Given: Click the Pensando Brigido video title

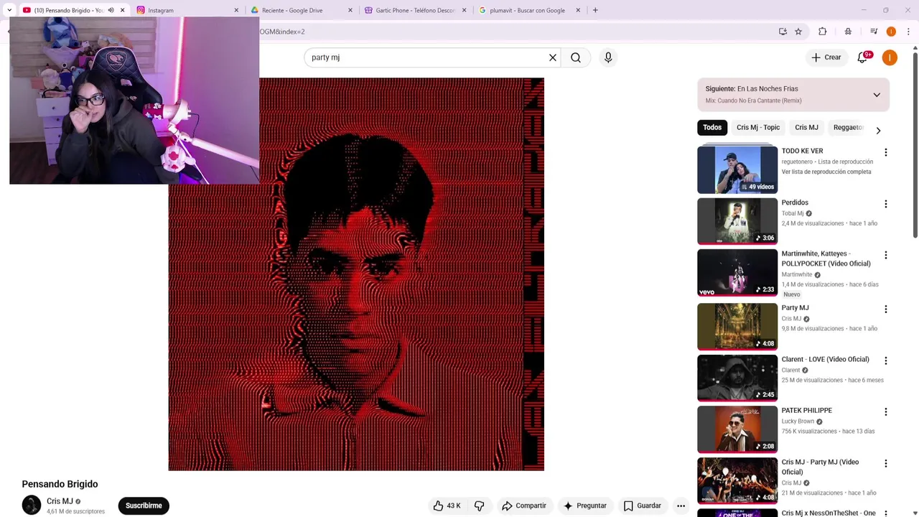Looking at the screenshot, I should pyautogui.click(x=60, y=484).
